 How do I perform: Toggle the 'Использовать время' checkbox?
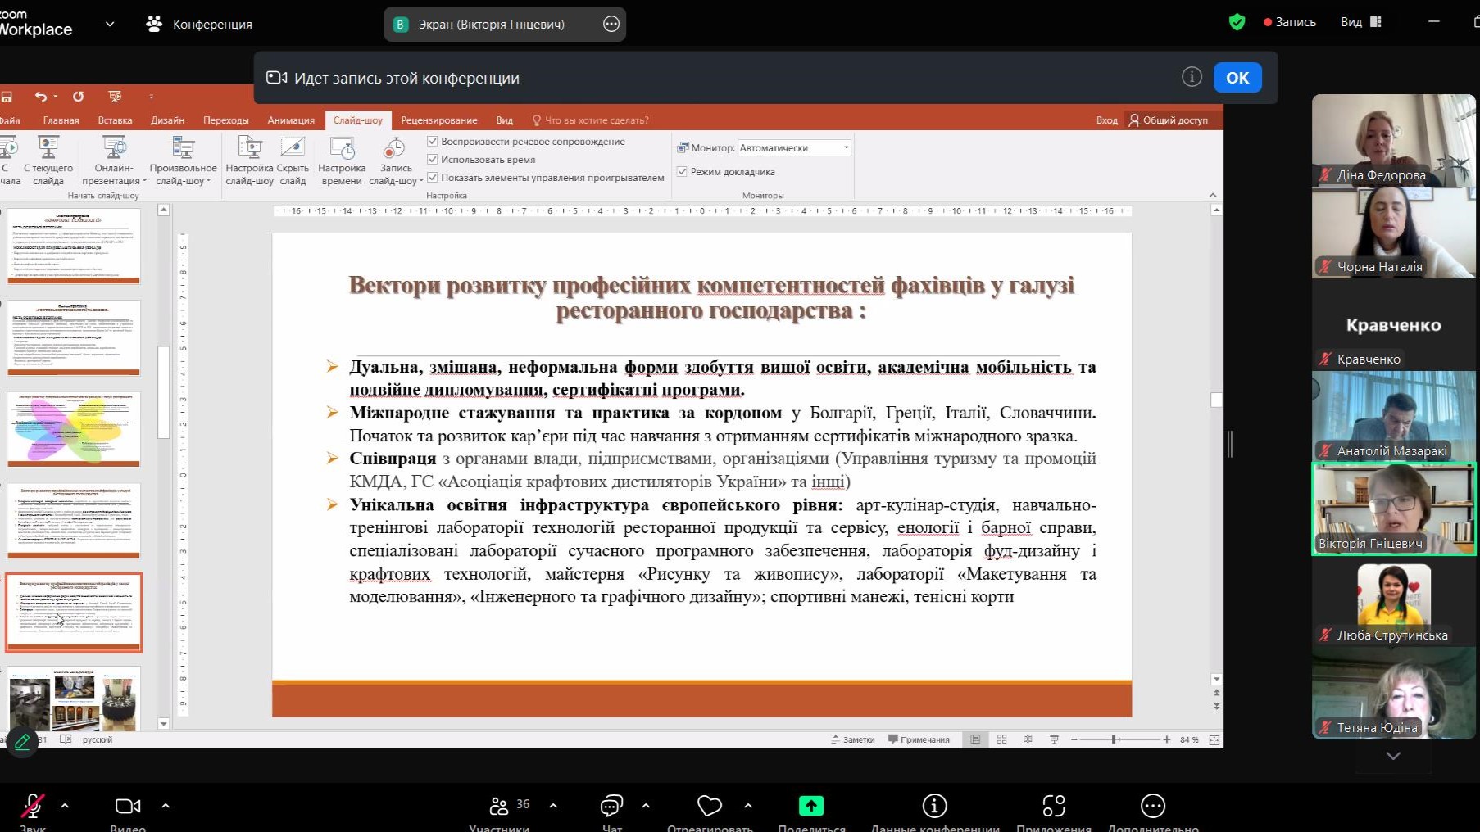tap(433, 160)
